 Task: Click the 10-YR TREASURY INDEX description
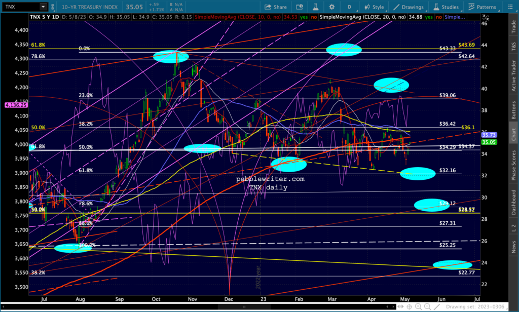tap(89, 7)
